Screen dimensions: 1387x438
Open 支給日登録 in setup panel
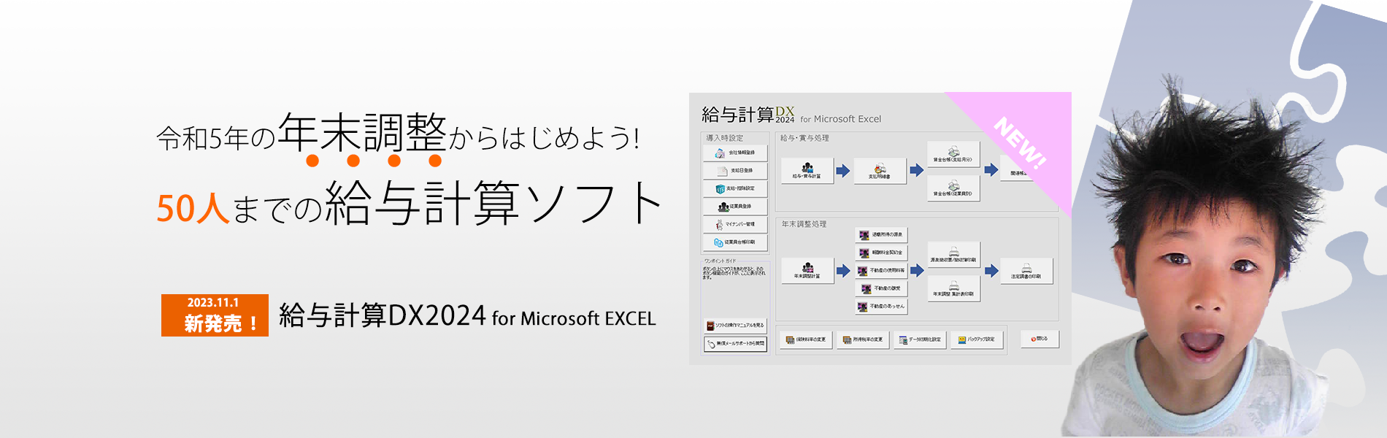735,171
